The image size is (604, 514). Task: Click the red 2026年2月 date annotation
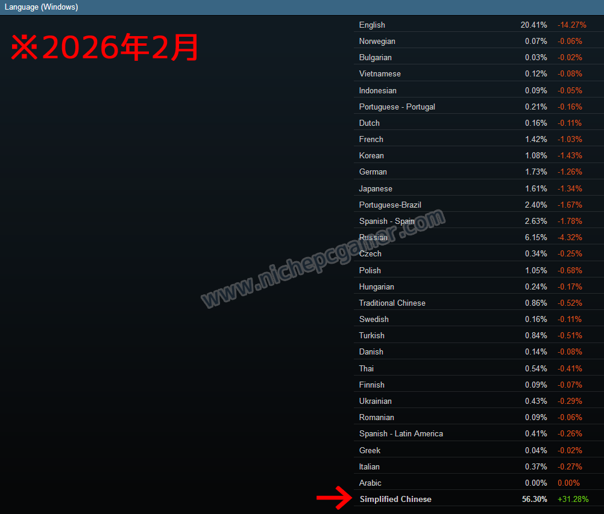click(x=105, y=48)
